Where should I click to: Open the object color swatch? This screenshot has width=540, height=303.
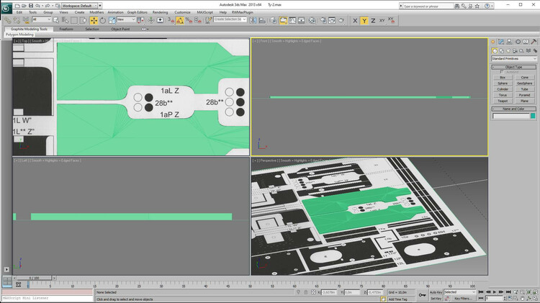tap(533, 116)
